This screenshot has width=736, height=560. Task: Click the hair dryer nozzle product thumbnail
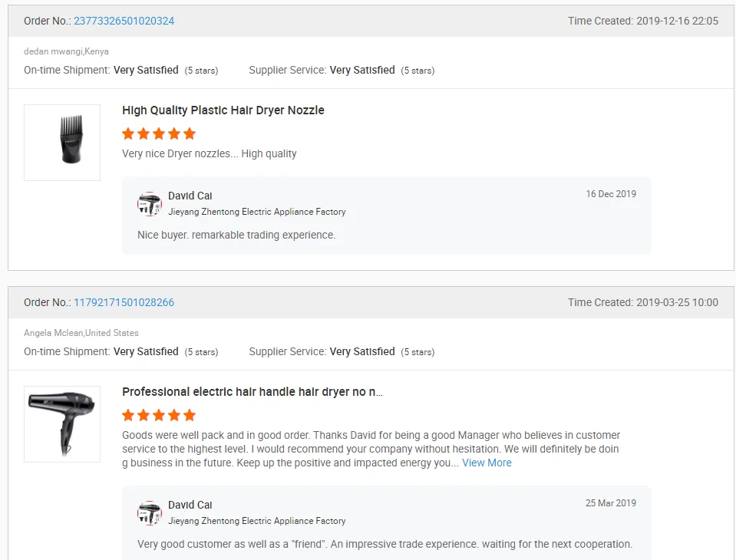pyautogui.click(x=62, y=143)
